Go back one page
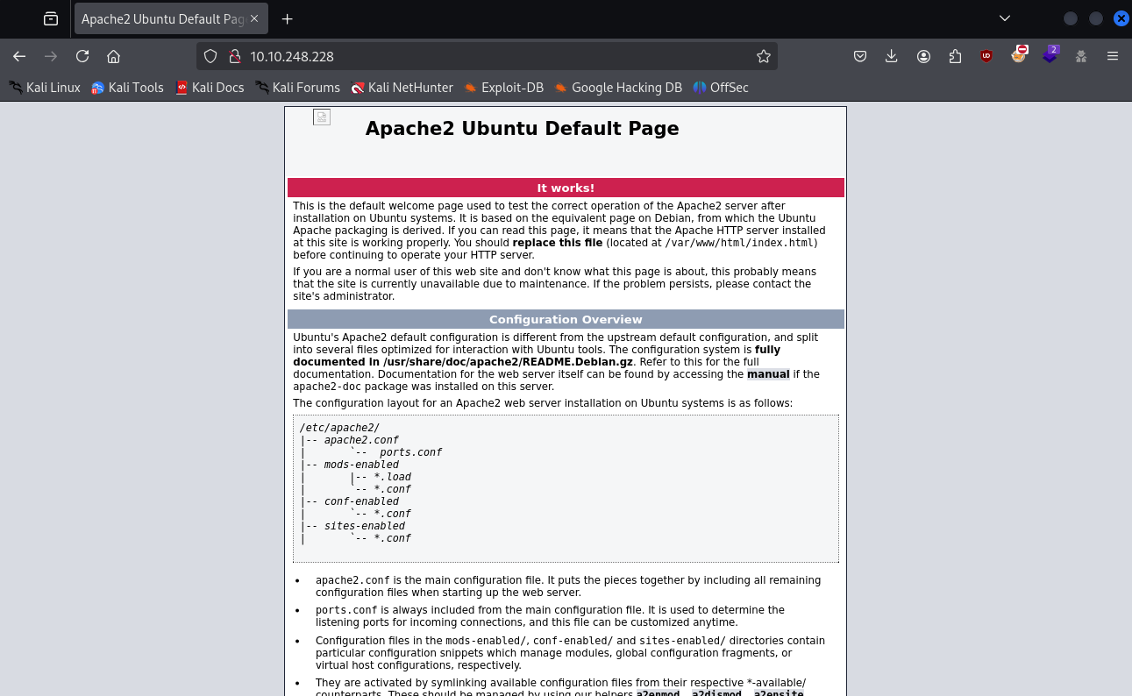 click(x=19, y=56)
